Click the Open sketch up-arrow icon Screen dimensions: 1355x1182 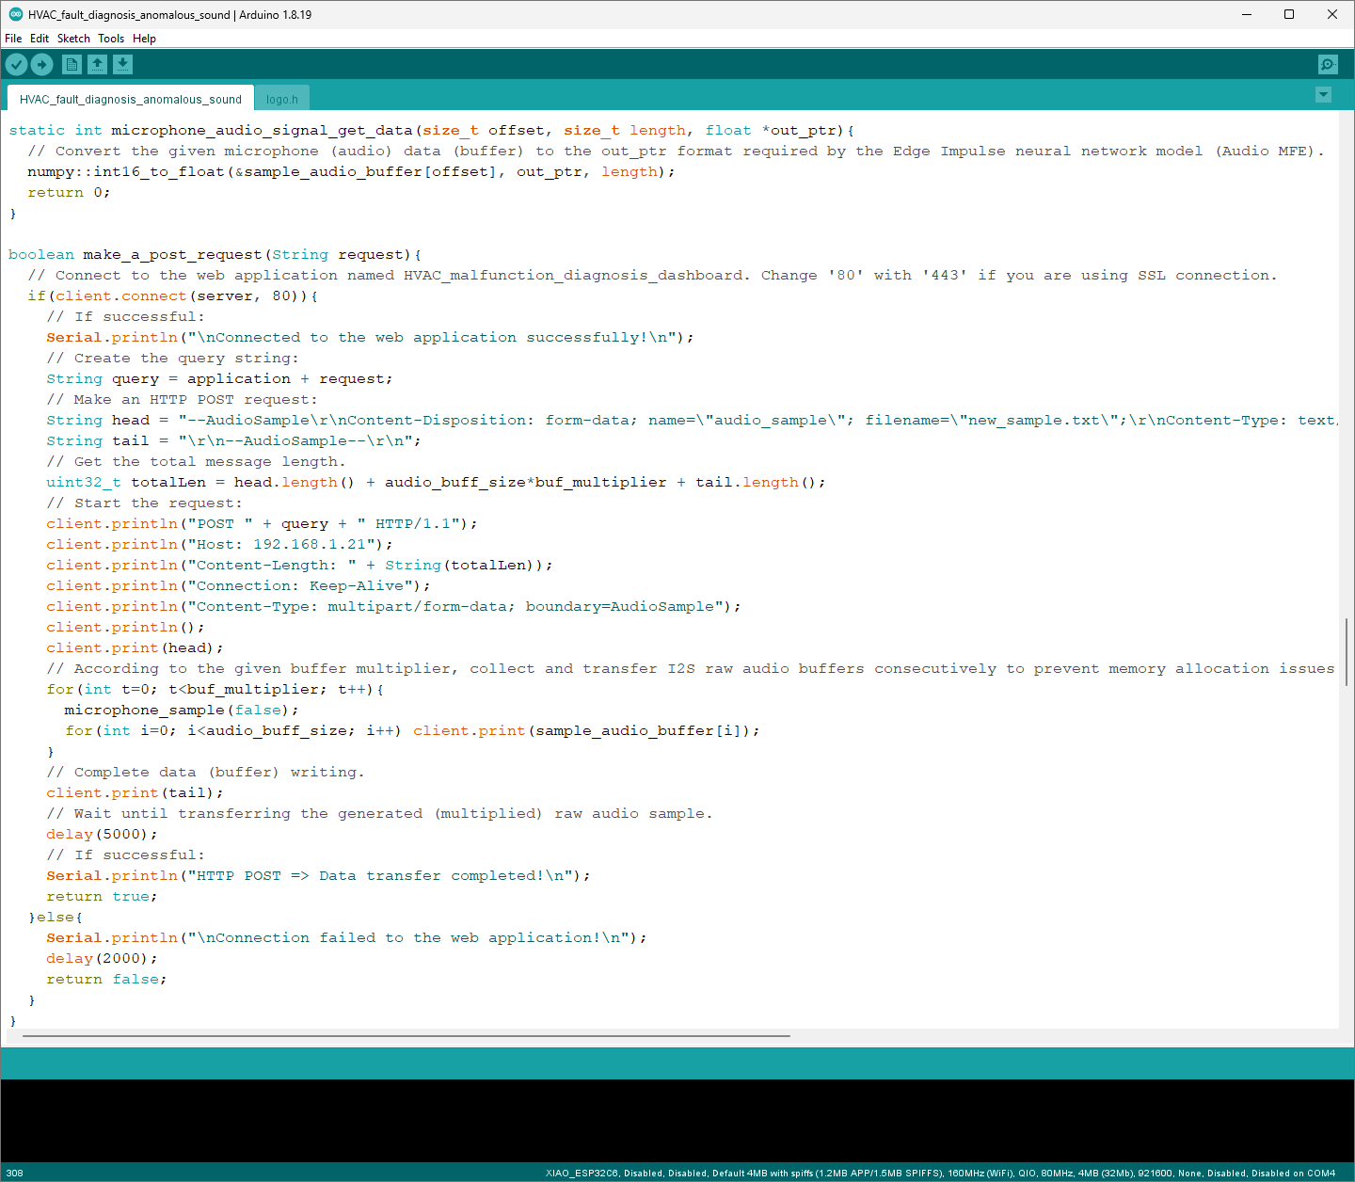coord(97,64)
